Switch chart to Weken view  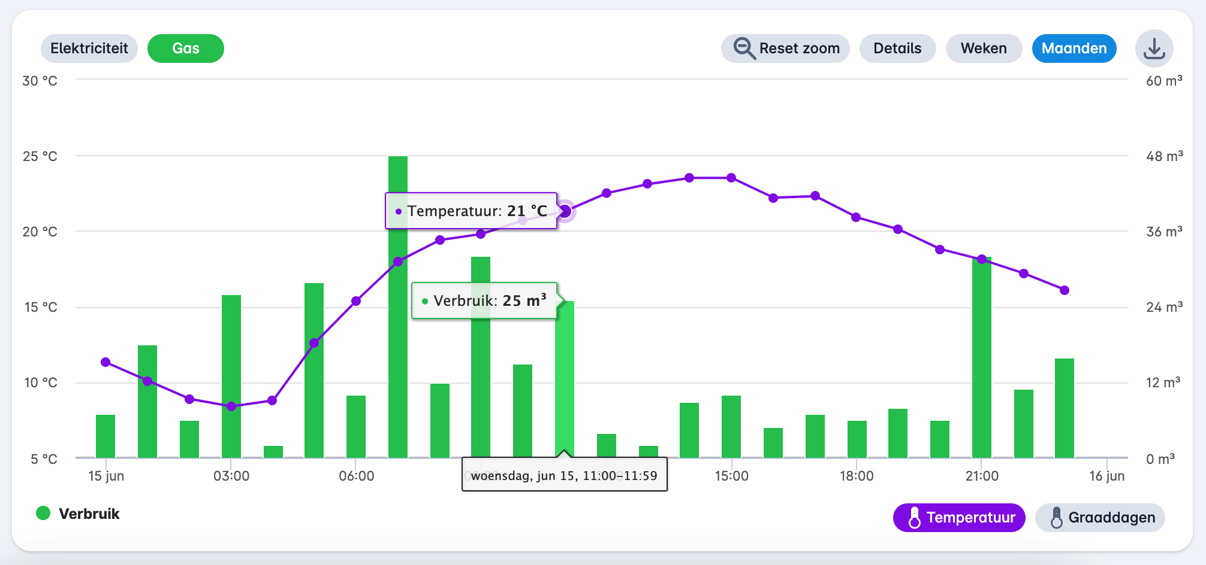pos(983,48)
